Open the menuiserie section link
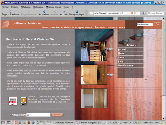166x125 pixels. click(56, 27)
